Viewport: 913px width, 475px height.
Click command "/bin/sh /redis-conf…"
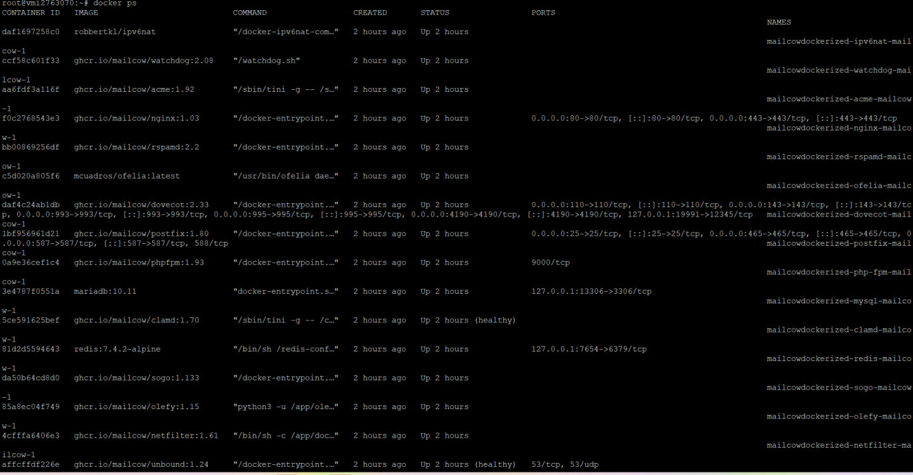pyautogui.click(x=285, y=349)
